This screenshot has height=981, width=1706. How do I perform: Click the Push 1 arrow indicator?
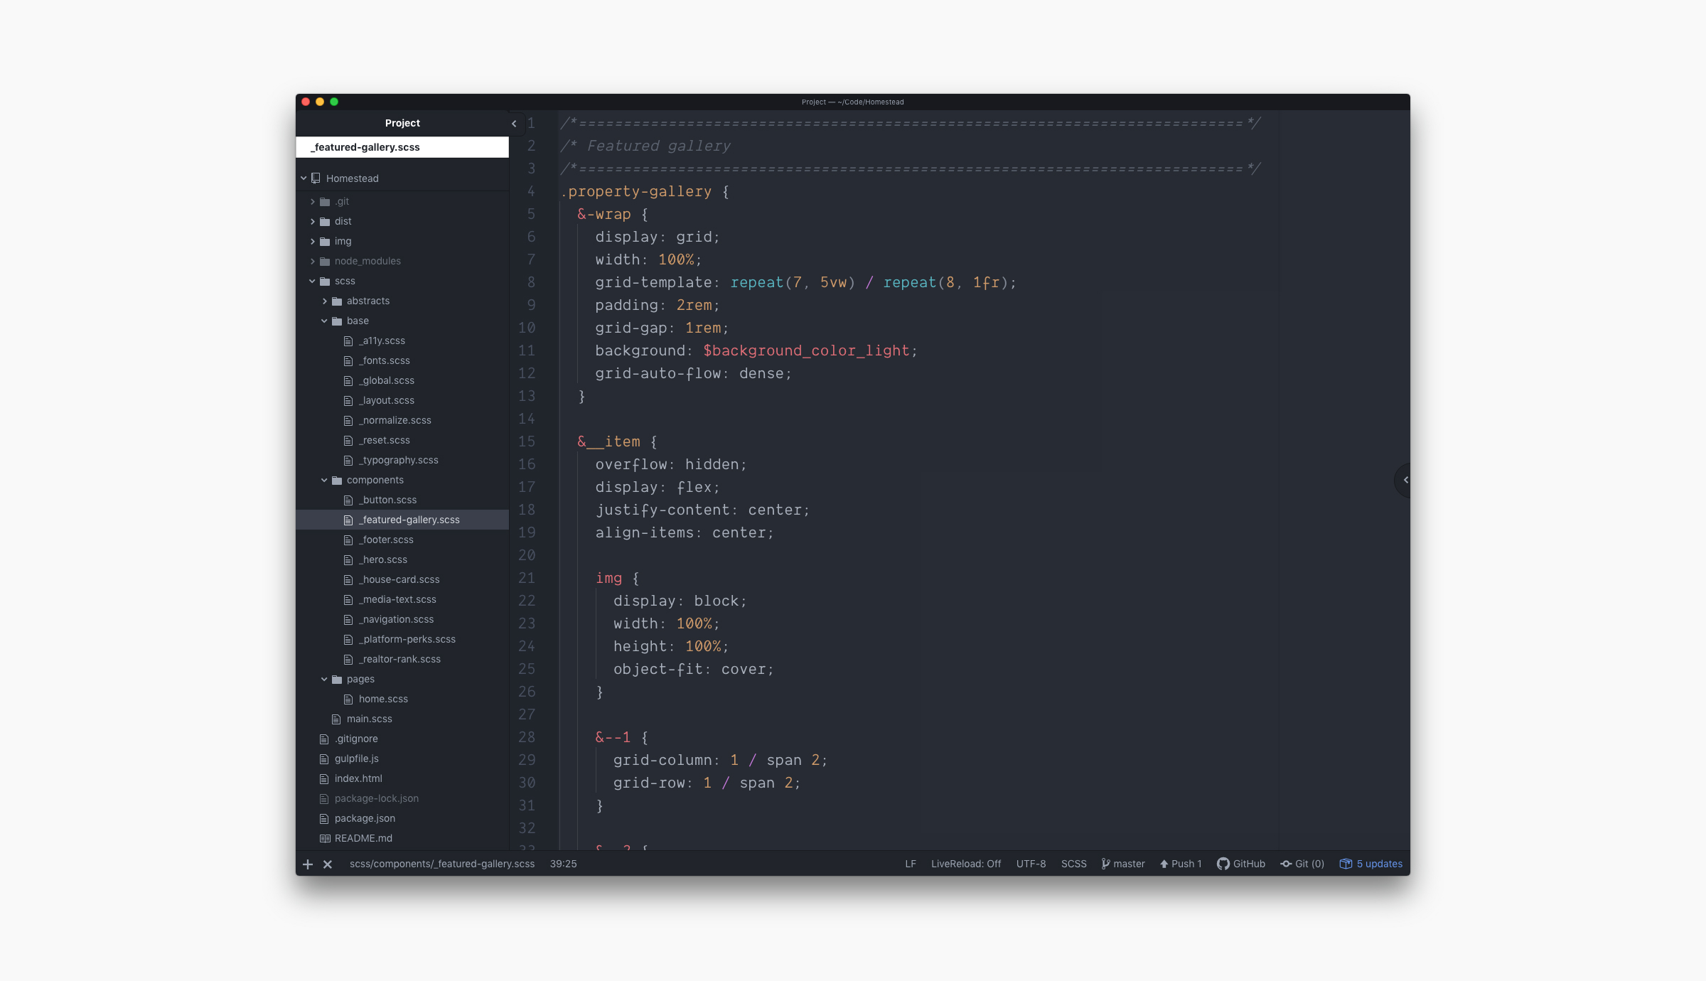1164,864
